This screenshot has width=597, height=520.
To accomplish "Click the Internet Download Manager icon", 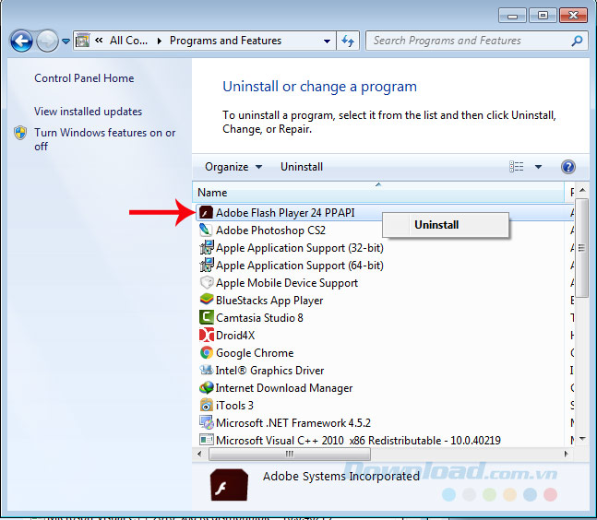I will tap(207, 387).
